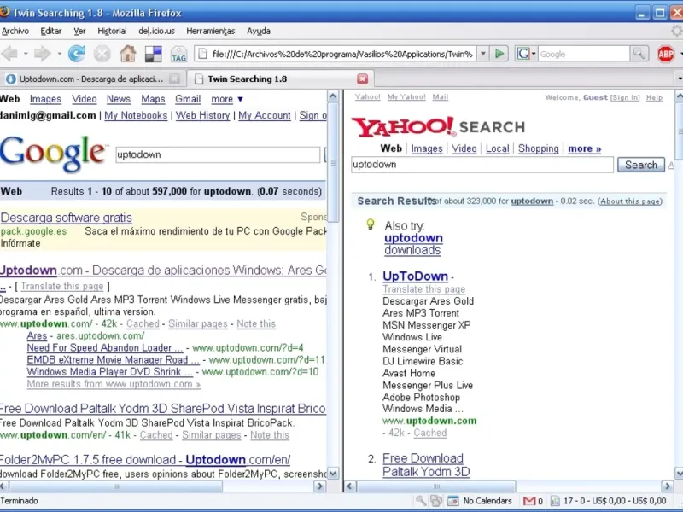The height and width of the screenshot is (512, 683).
Task: Click the del.icio.us bookmarks icon
Action: click(x=154, y=54)
